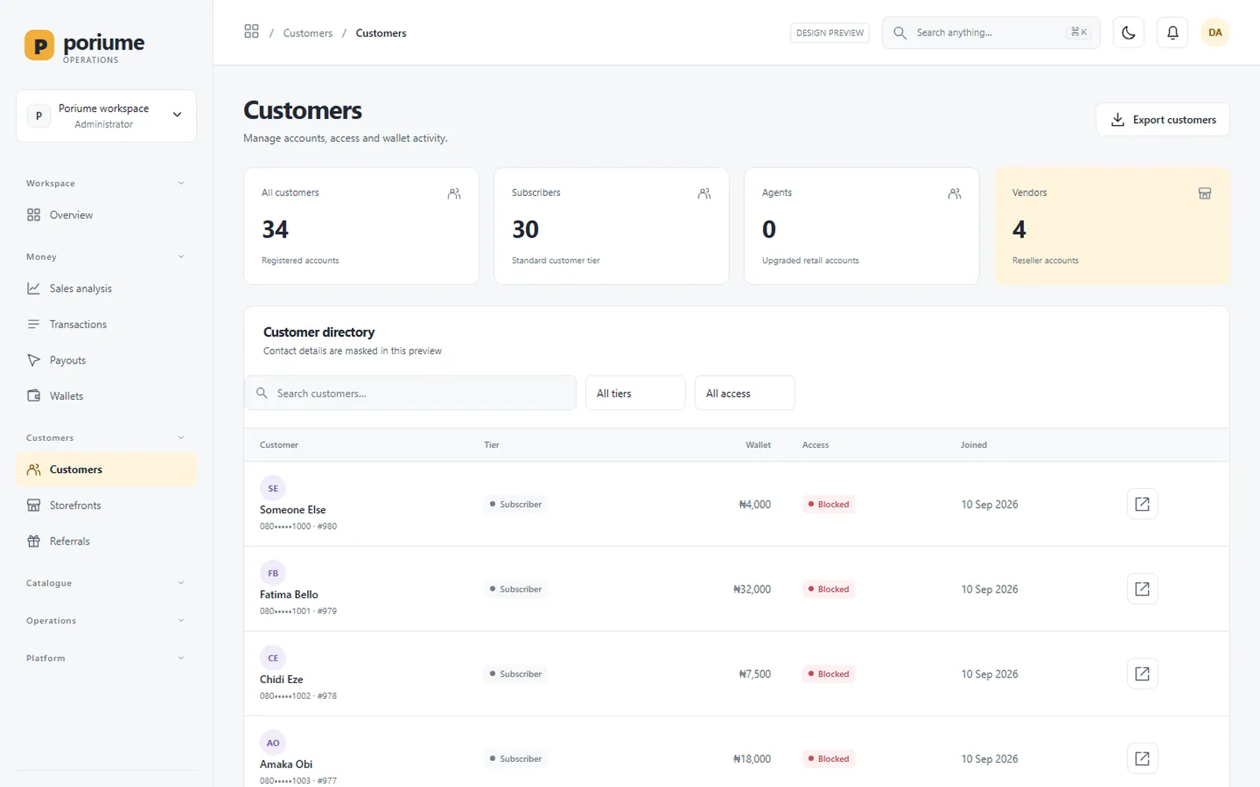Open the DA user avatar menu
The width and height of the screenshot is (1260, 787).
click(1215, 32)
